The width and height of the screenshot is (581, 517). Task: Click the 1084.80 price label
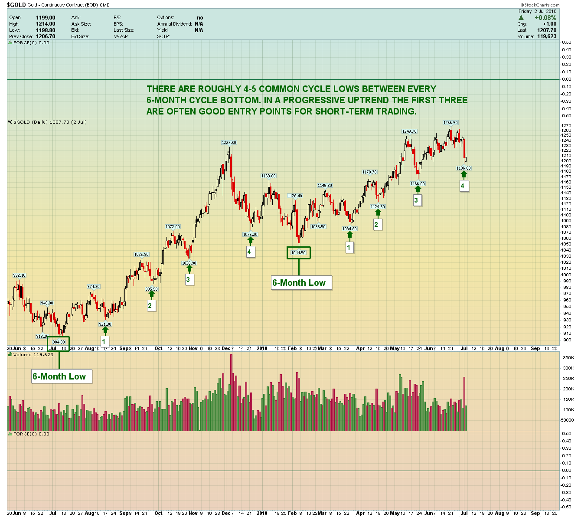pos(349,229)
